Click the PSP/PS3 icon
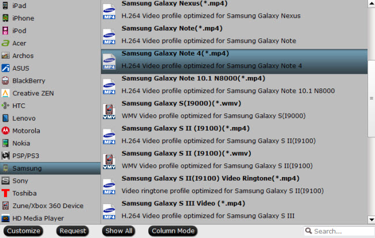The image size is (375, 238). [6, 156]
